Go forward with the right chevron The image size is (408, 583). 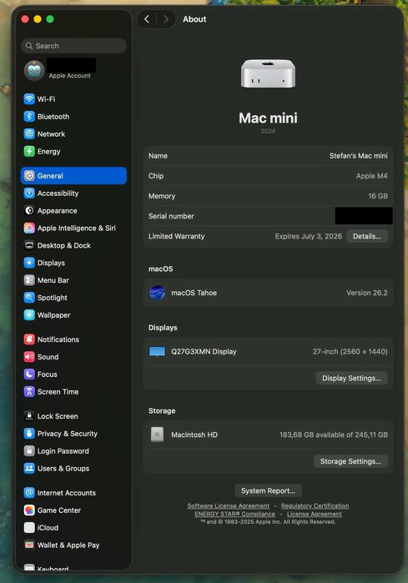[x=166, y=19]
